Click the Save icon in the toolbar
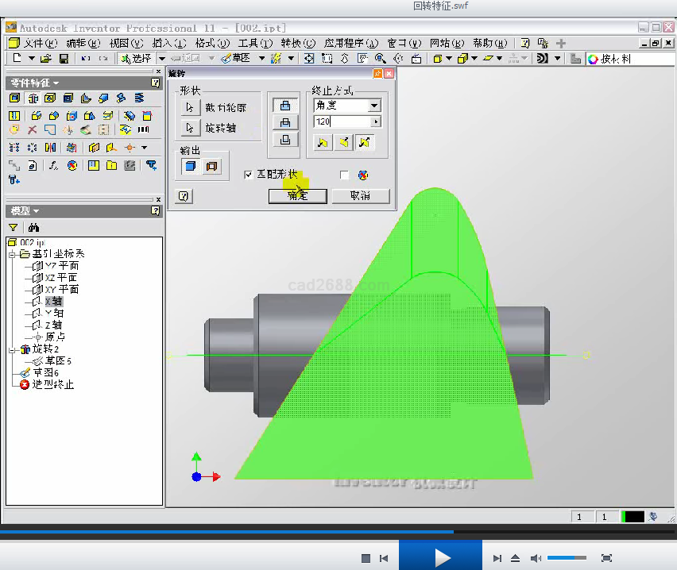Image resolution: width=677 pixels, height=570 pixels. tap(64, 59)
